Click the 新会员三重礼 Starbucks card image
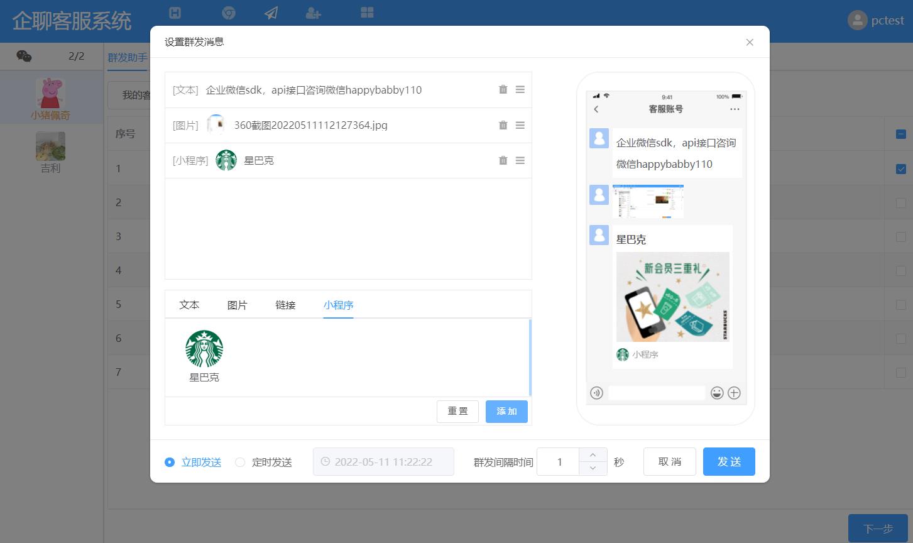 tap(673, 297)
